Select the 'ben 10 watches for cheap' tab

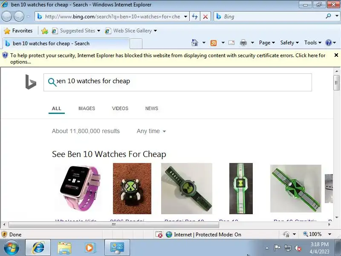tap(66, 44)
